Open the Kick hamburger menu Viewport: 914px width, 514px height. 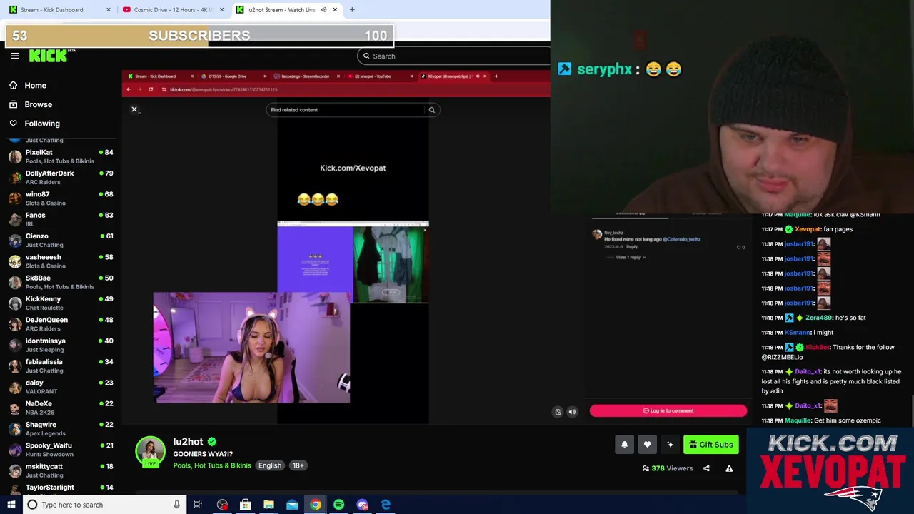15,56
